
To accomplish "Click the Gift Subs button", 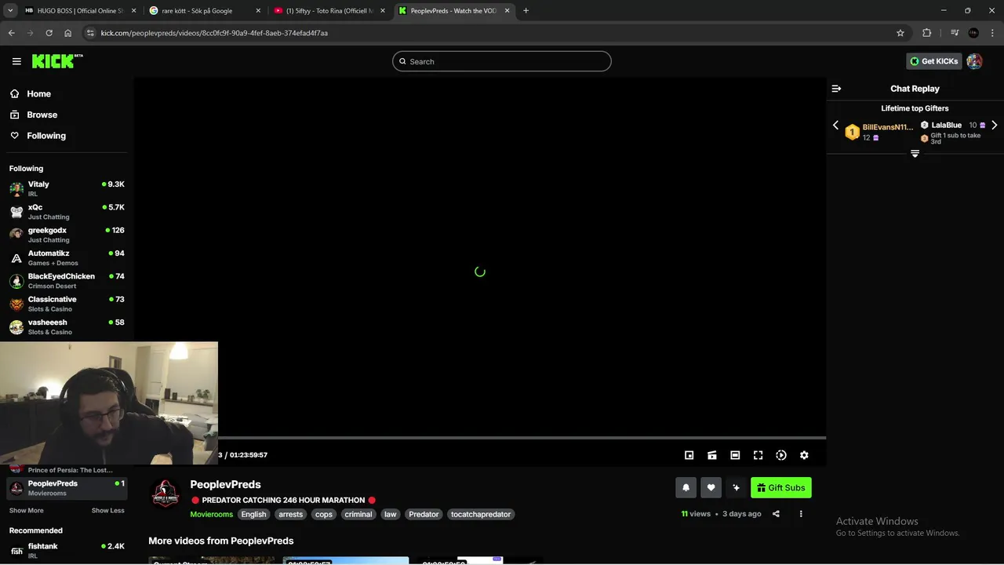I will [x=780, y=487].
